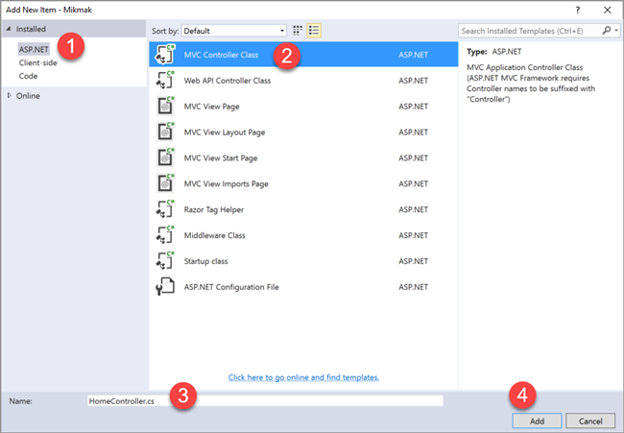Click the Middleware Class icon
Screen dimensions: 624x433
tap(165, 235)
